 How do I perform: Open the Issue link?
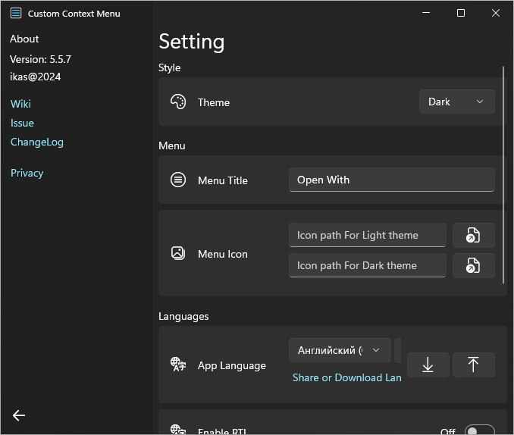[22, 123]
